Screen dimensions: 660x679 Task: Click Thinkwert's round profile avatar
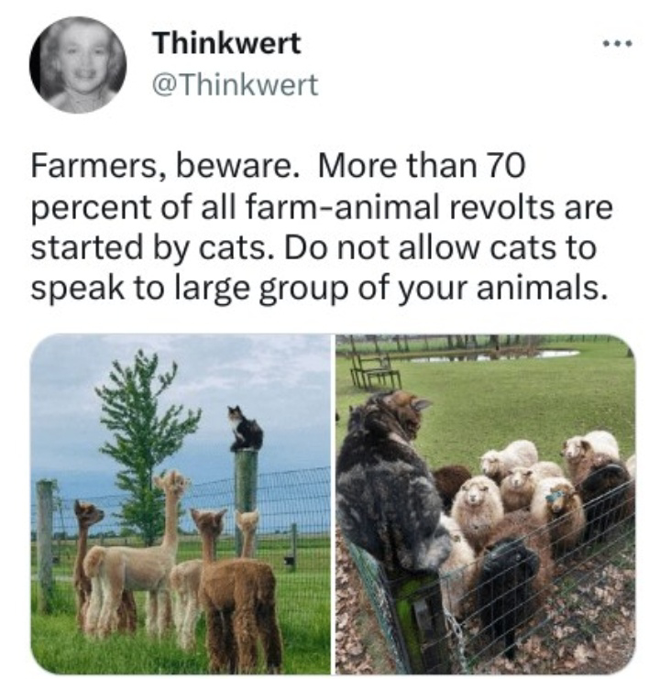click(78, 65)
